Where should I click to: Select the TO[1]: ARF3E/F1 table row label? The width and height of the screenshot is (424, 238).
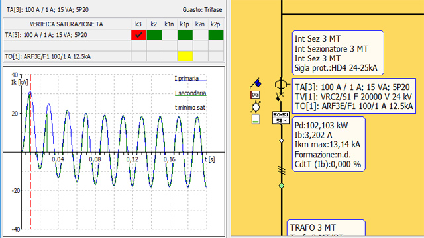(x=48, y=56)
